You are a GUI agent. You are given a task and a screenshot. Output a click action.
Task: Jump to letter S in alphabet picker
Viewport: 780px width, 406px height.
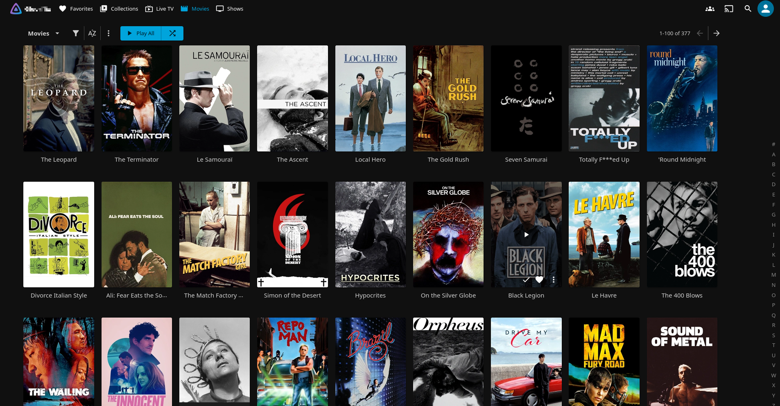[x=773, y=335]
